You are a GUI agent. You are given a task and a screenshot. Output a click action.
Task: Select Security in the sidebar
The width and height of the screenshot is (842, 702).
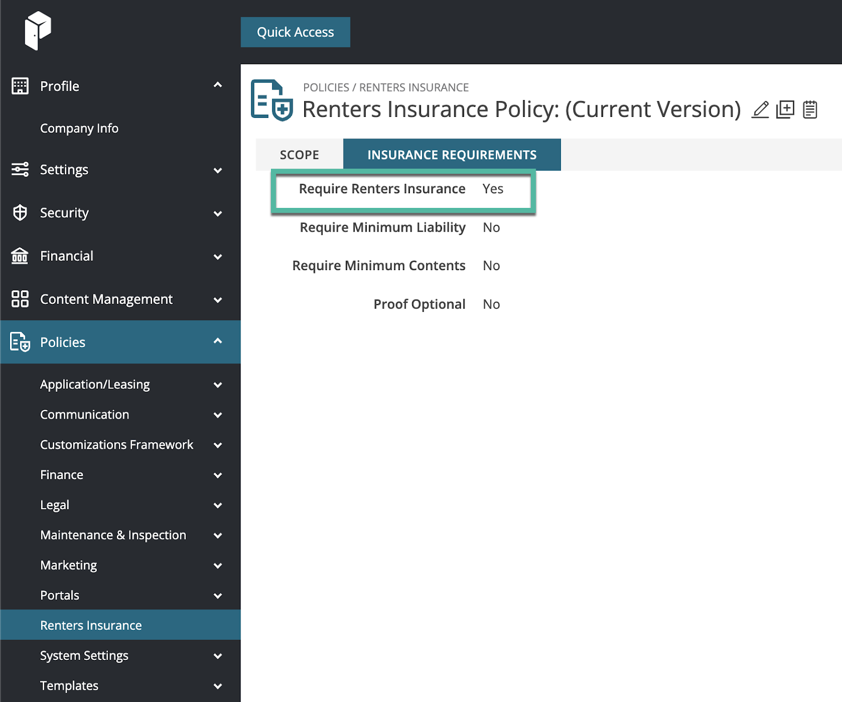tap(64, 213)
